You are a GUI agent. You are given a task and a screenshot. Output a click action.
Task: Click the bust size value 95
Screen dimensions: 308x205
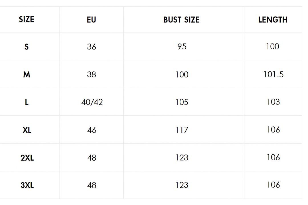182,47
